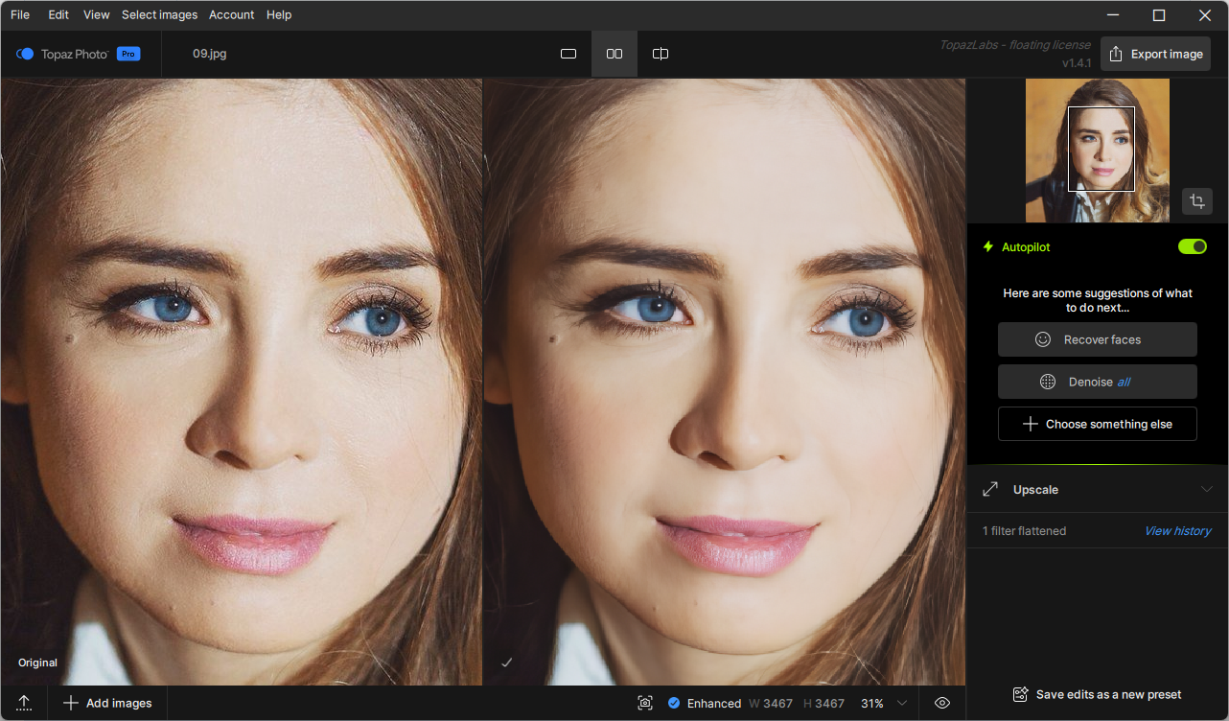Open the View menu
Viewport: 1229px width, 721px height.
pos(97,15)
